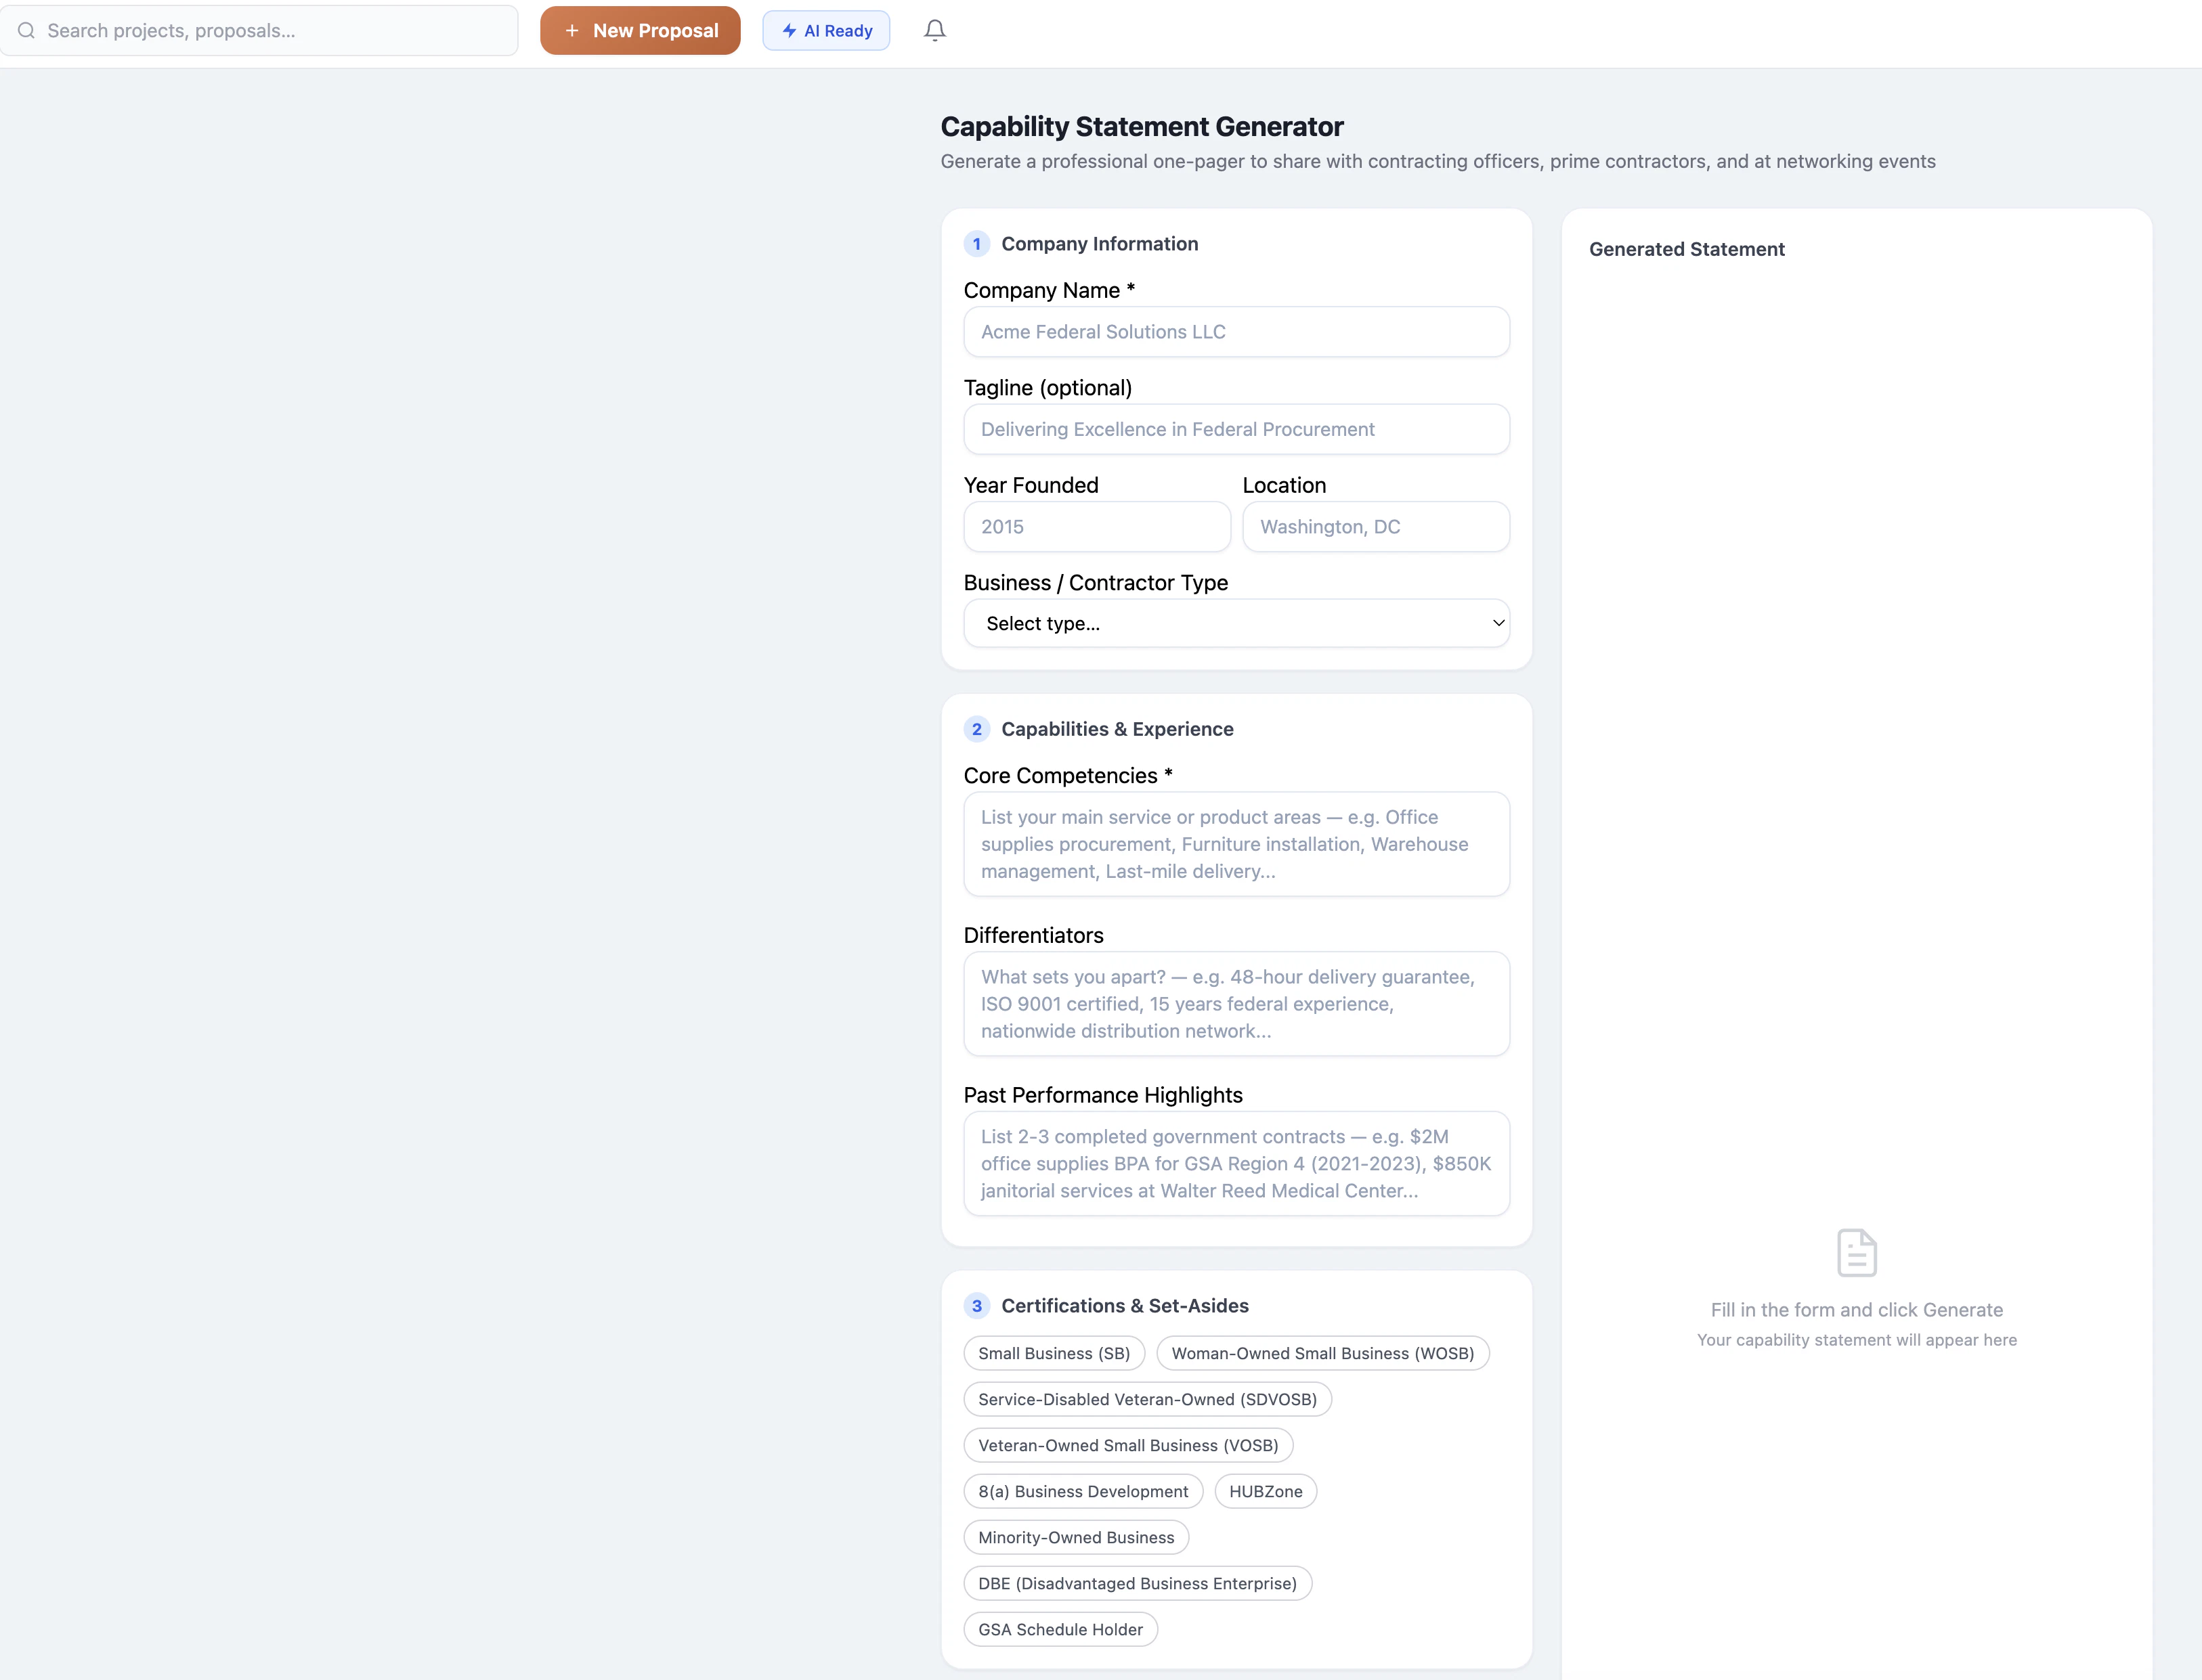Select the Service-Disabled Veteran-Owned (SDVOSB) chip

click(1146, 1399)
